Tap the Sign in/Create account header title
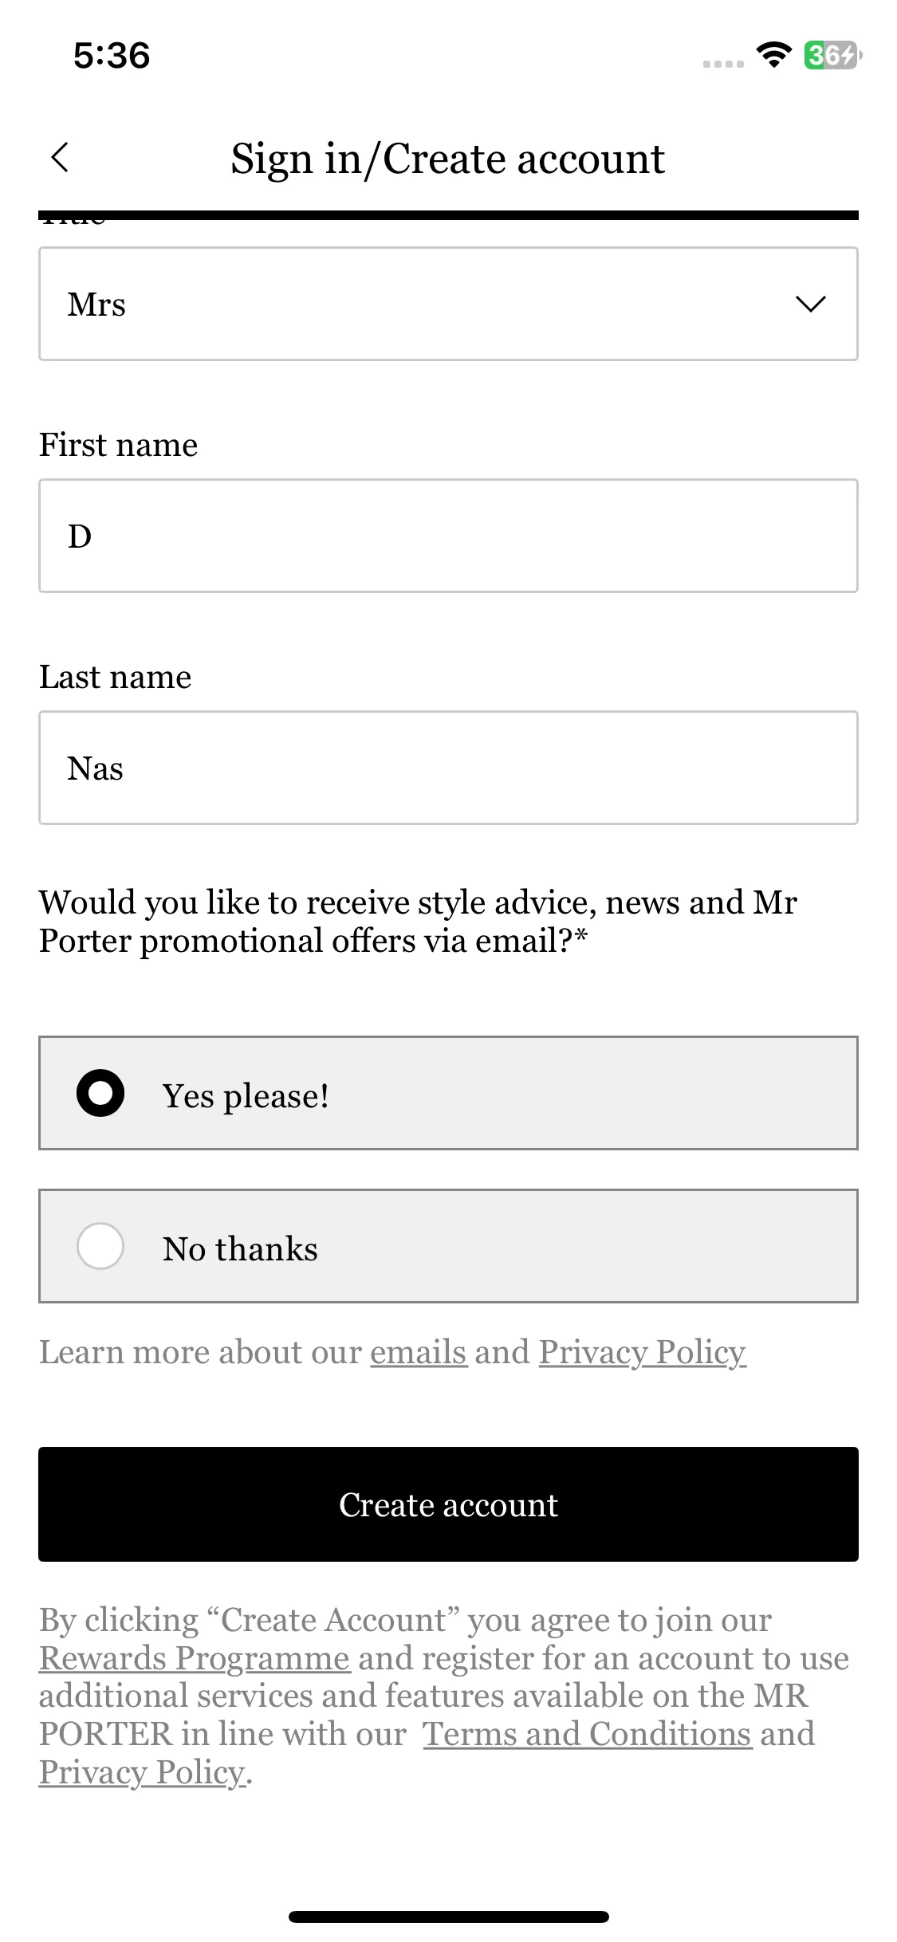The image size is (897, 1942). [x=448, y=158]
